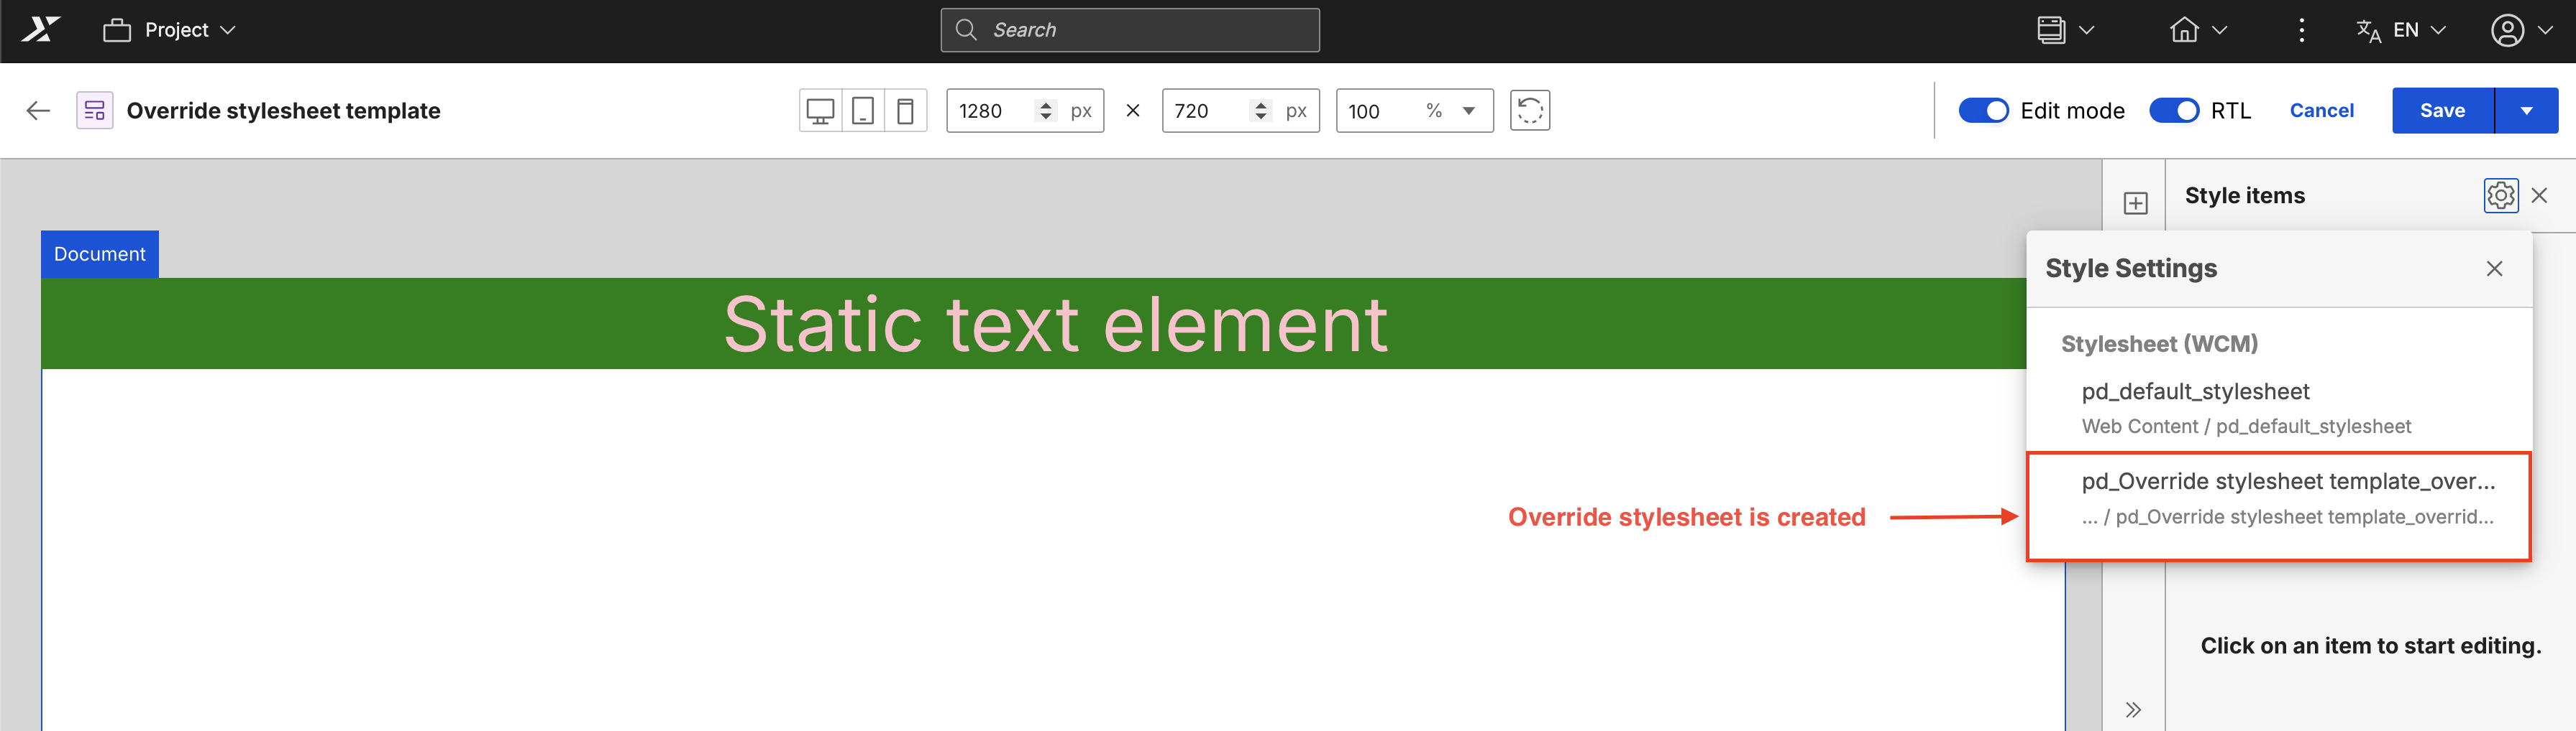The width and height of the screenshot is (2576, 731).
Task: Click the Save button
Action: [2442, 111]
